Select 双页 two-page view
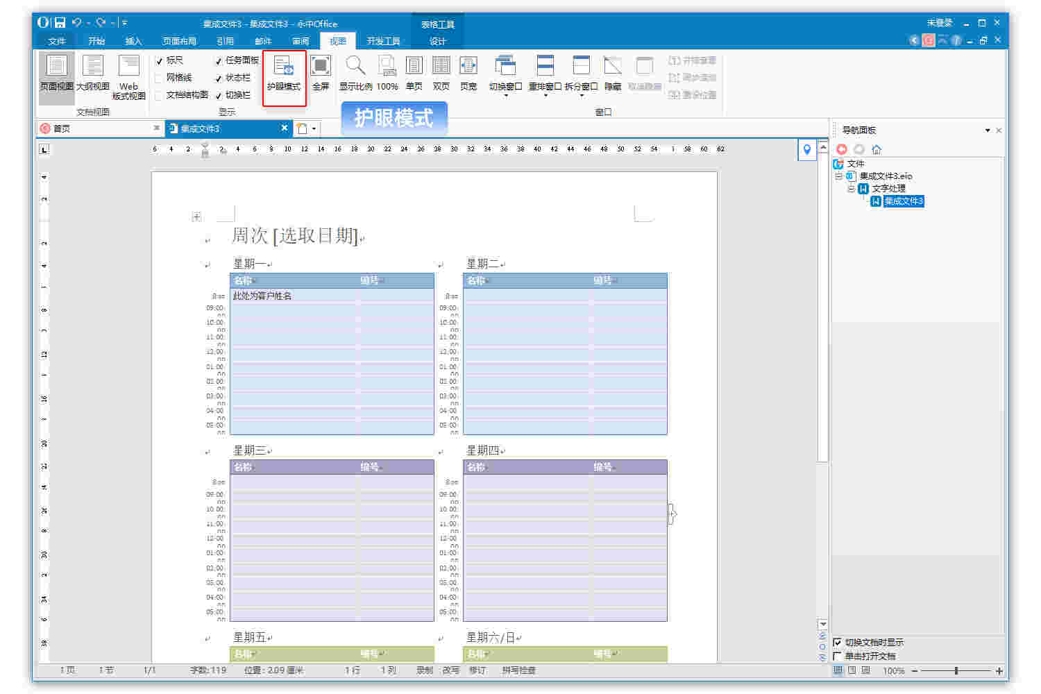Screen dimensions: 1041x694 point(441,73)
